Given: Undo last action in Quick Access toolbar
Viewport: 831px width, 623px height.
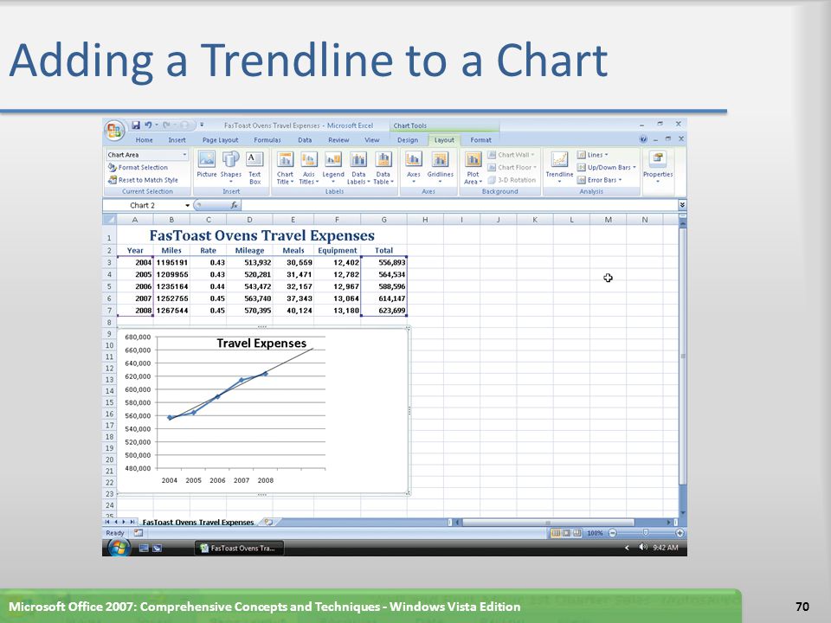Looking at the screenshot, I should 148,125.
